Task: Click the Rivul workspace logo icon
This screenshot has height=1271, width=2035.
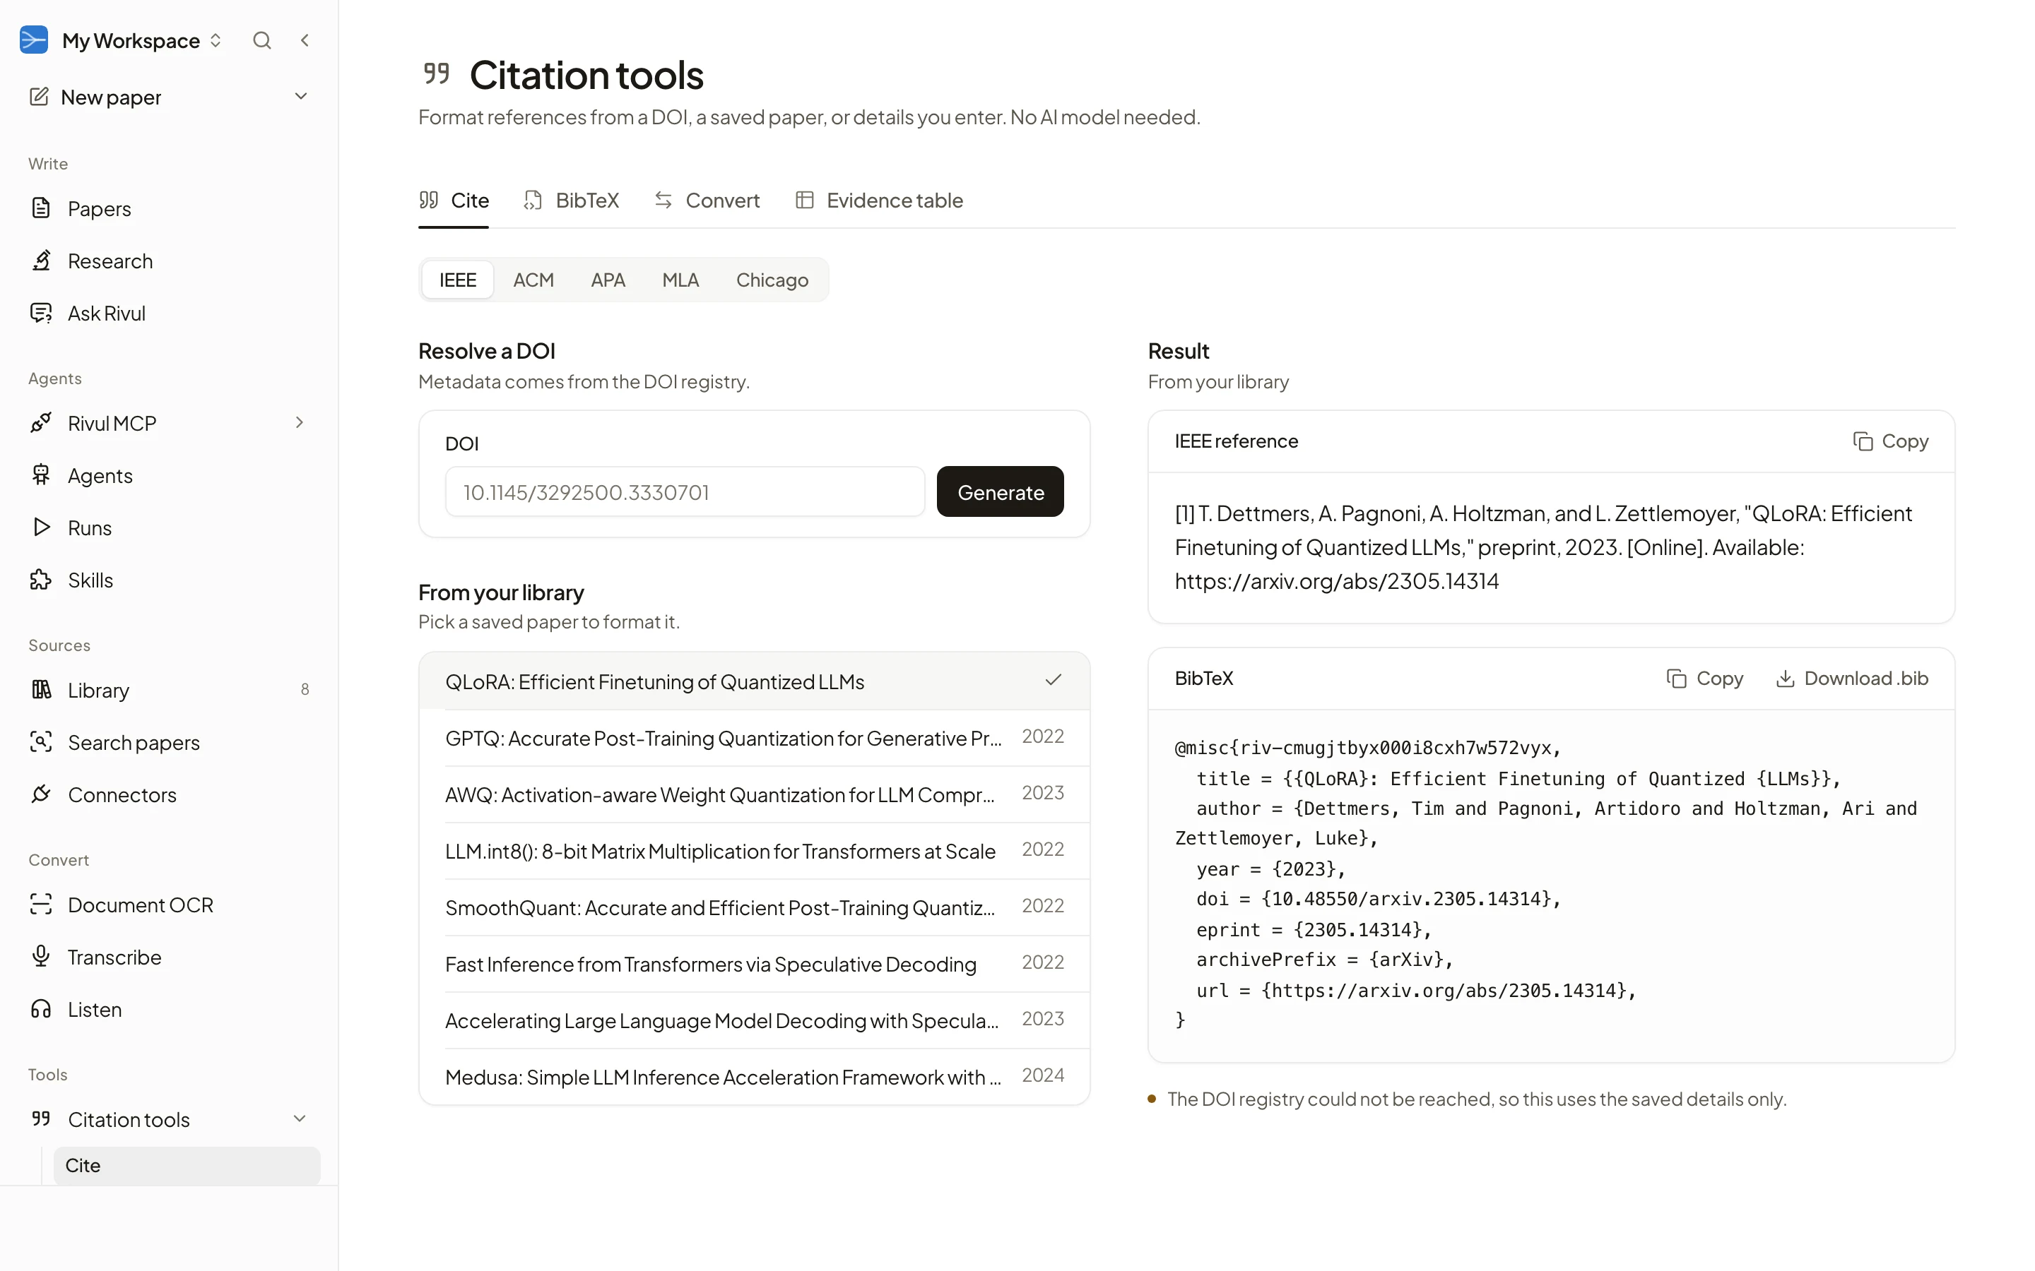Action: (x=34, y=40)
